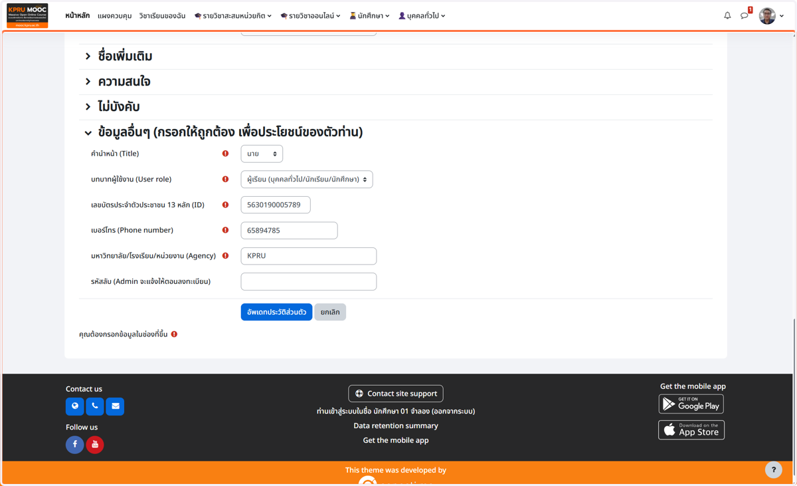Click required icon next to Agency field
The image size is (797, 486).
pos(225,255)
